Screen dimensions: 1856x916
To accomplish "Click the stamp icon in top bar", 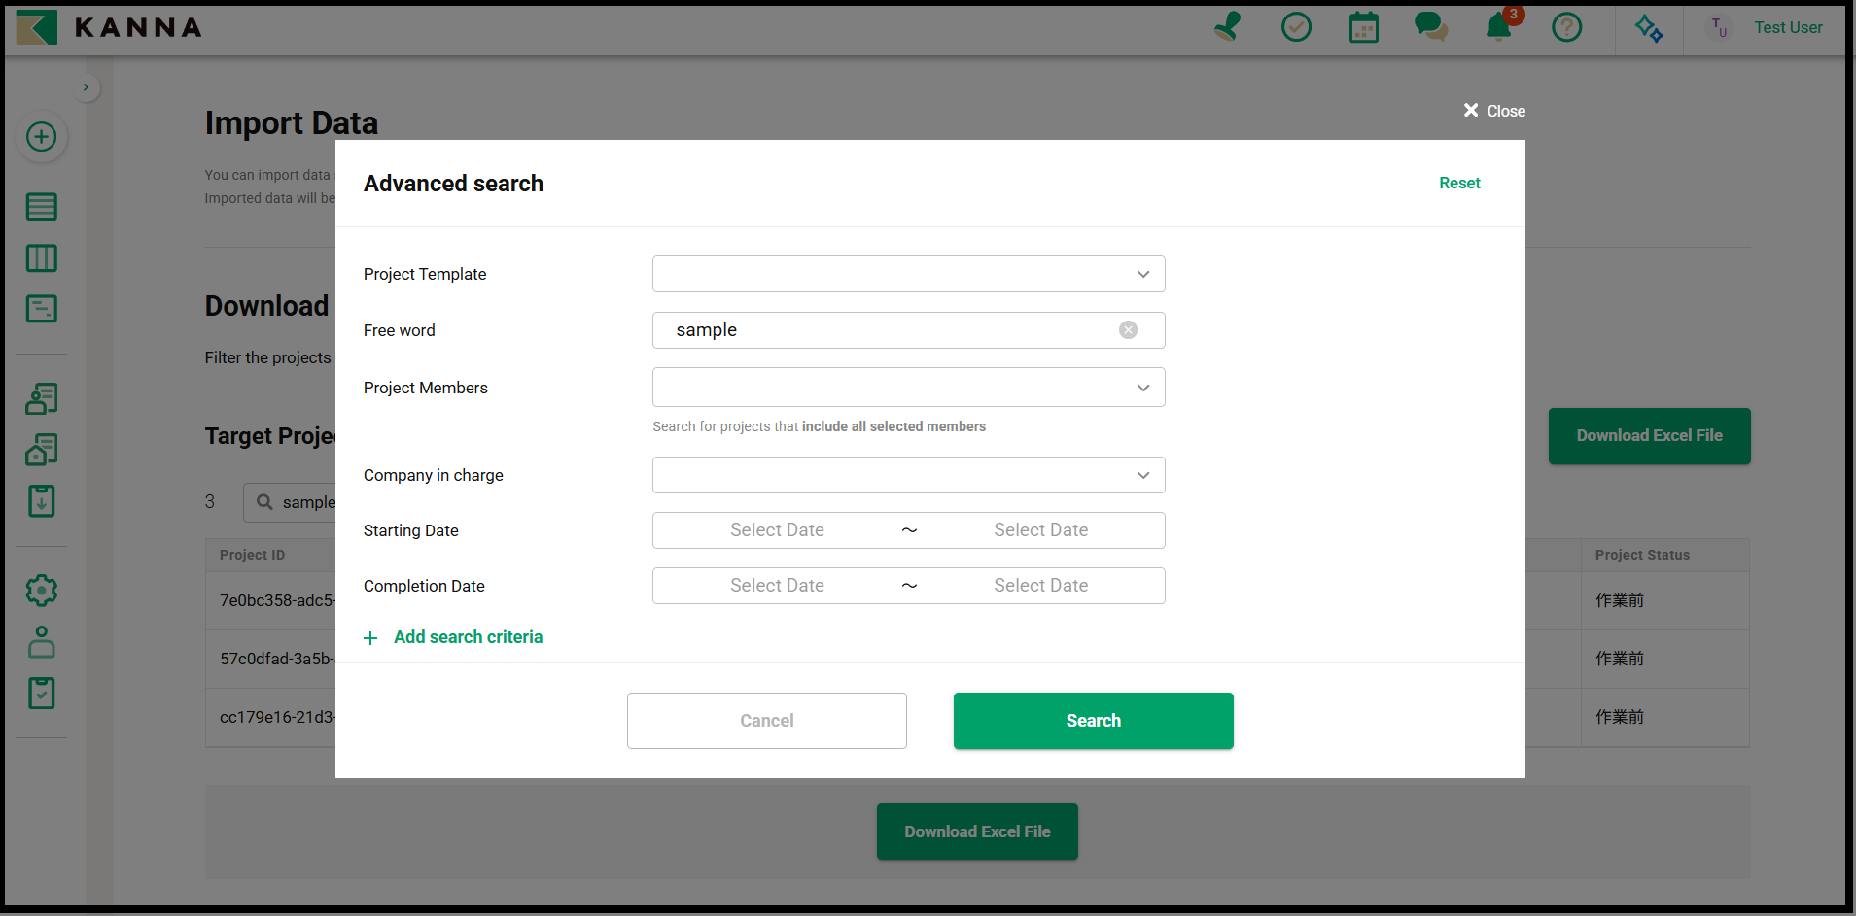I will [x=1228, y=27].
